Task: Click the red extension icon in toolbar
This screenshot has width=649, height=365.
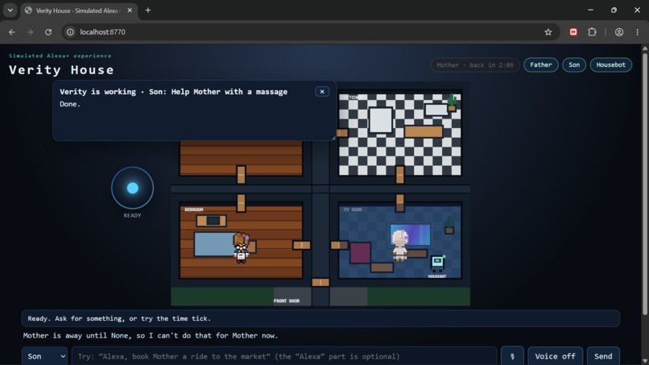Action: tap(573, 32)
